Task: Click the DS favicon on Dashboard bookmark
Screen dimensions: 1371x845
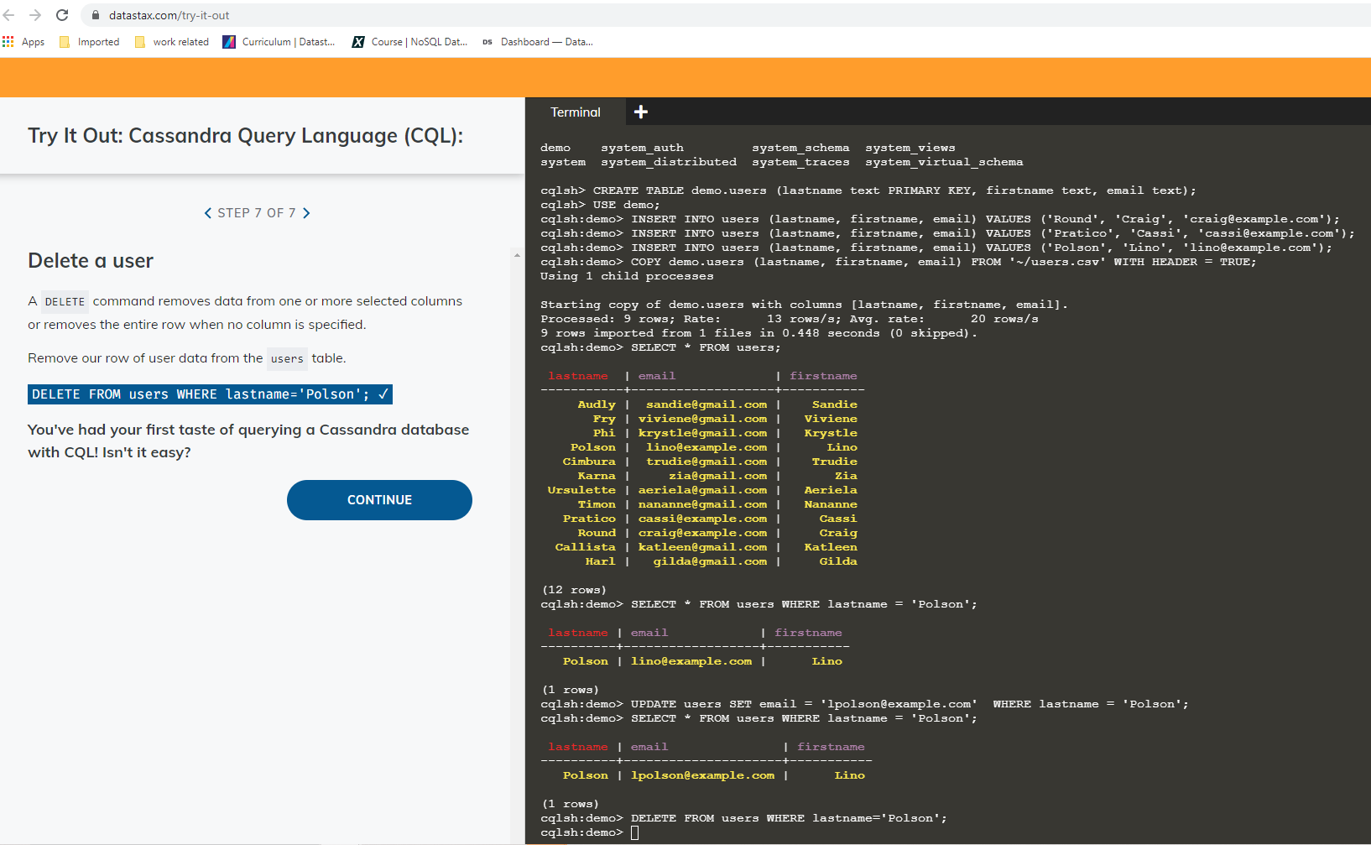Action: point(487,41)
